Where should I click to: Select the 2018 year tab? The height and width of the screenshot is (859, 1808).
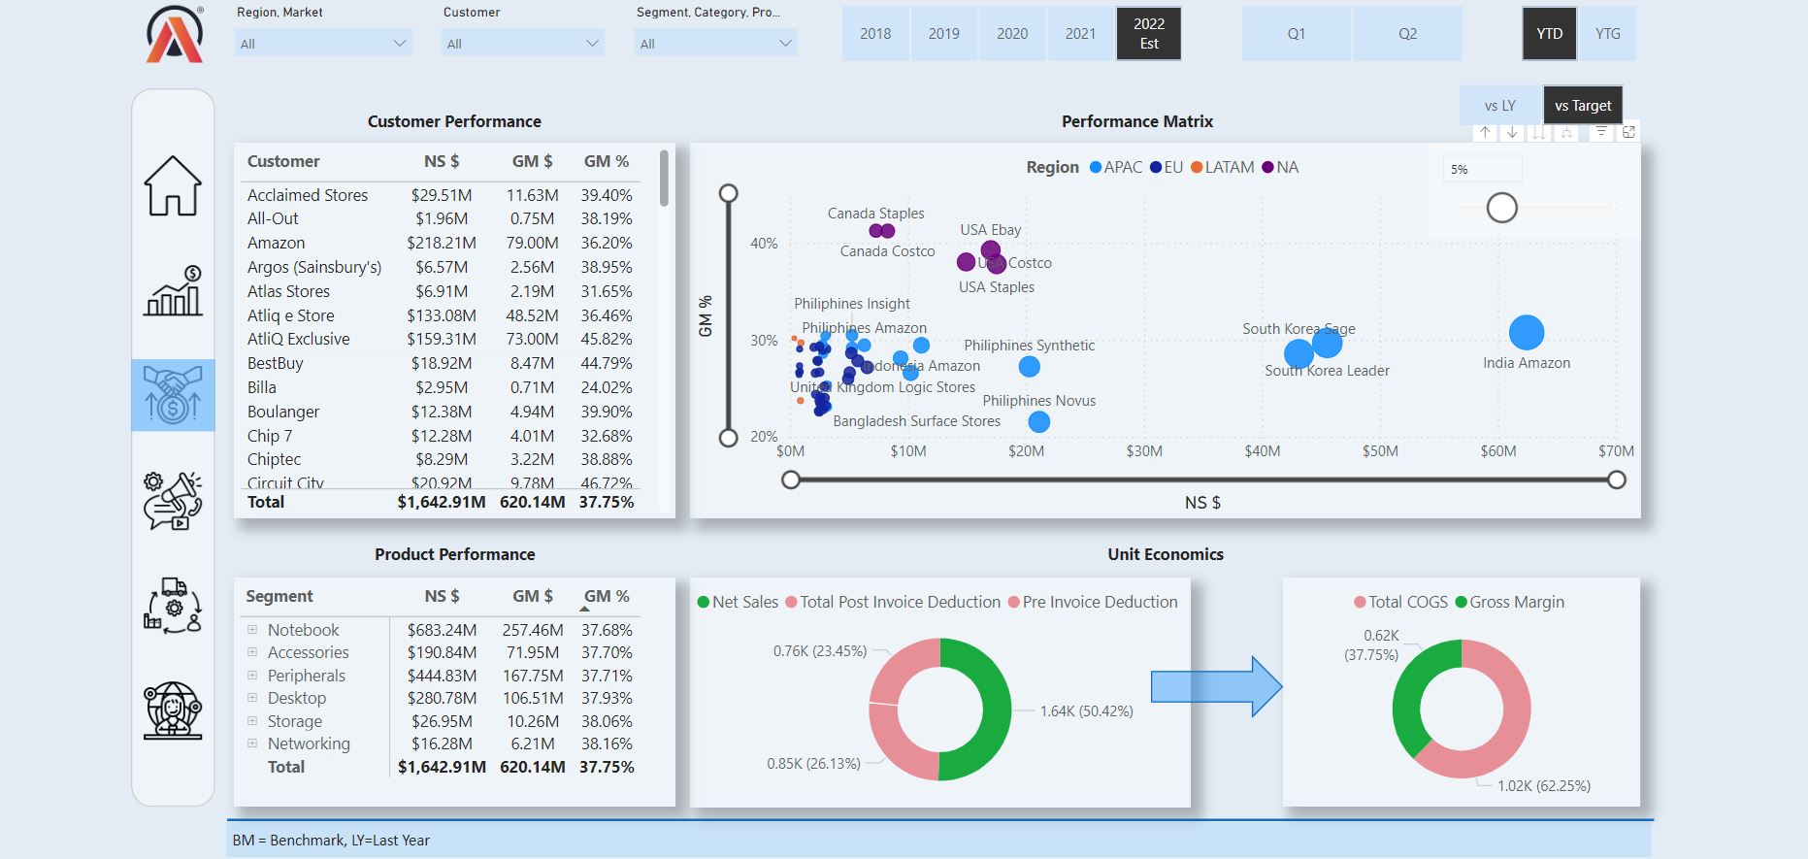[875, 34]
